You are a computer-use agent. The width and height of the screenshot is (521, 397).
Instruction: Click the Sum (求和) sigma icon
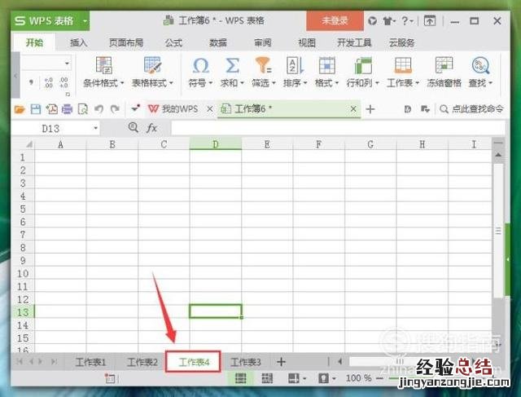pyautogui.click(x=232, y=65)
